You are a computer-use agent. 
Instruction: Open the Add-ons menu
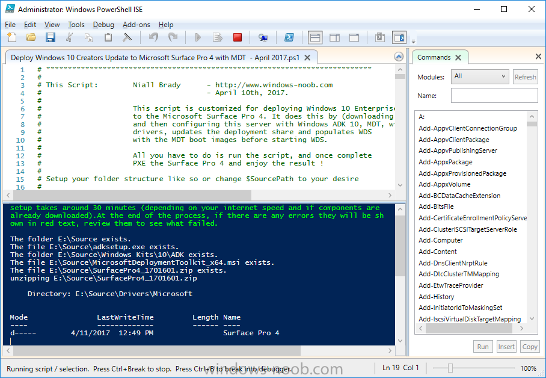pos(136,25)
